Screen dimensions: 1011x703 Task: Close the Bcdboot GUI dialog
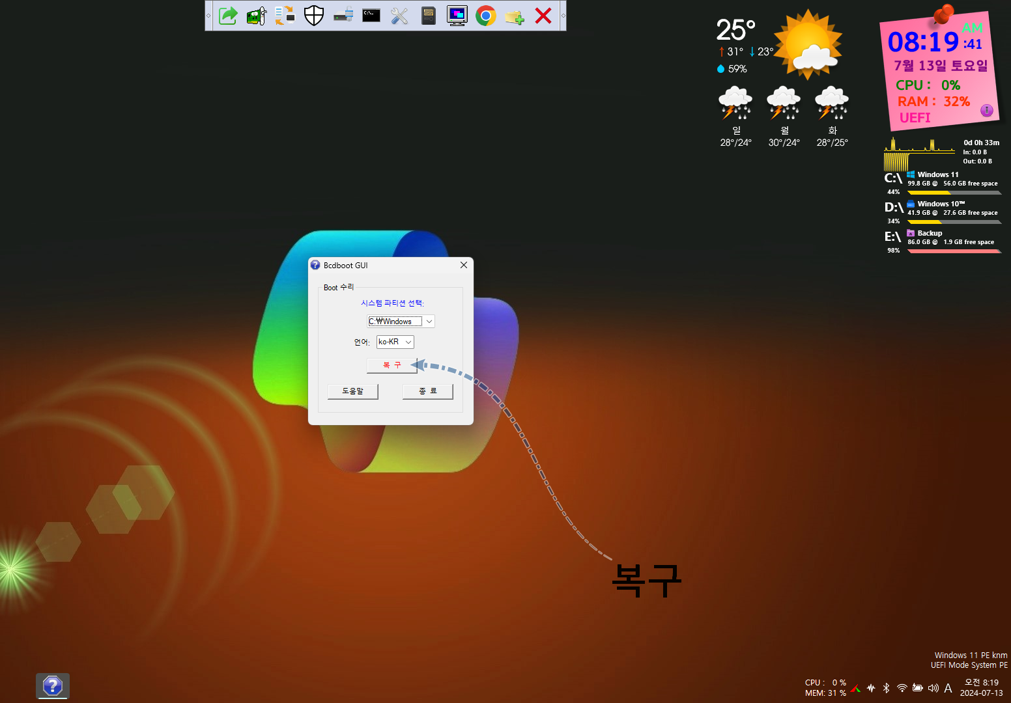pos(464,265)
